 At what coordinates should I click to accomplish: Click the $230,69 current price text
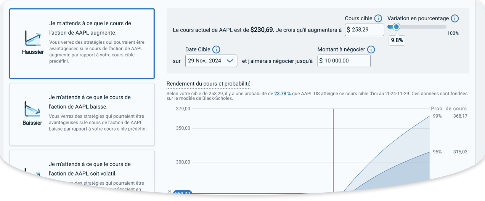[262, 29]
